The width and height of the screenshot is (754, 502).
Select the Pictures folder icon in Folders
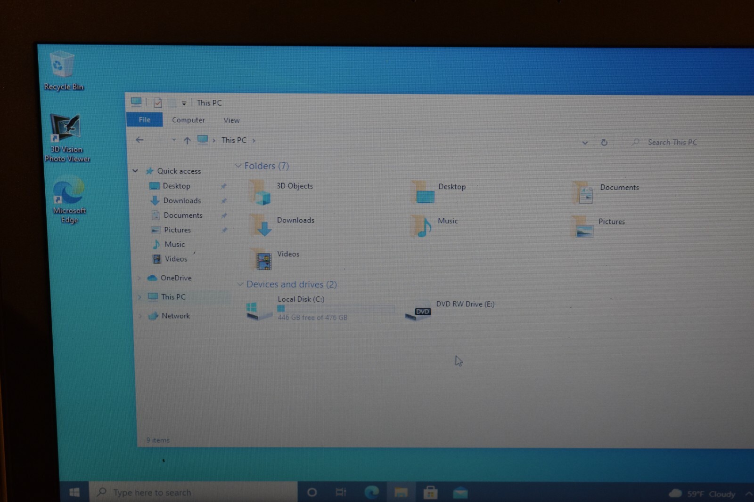point(582,227)
